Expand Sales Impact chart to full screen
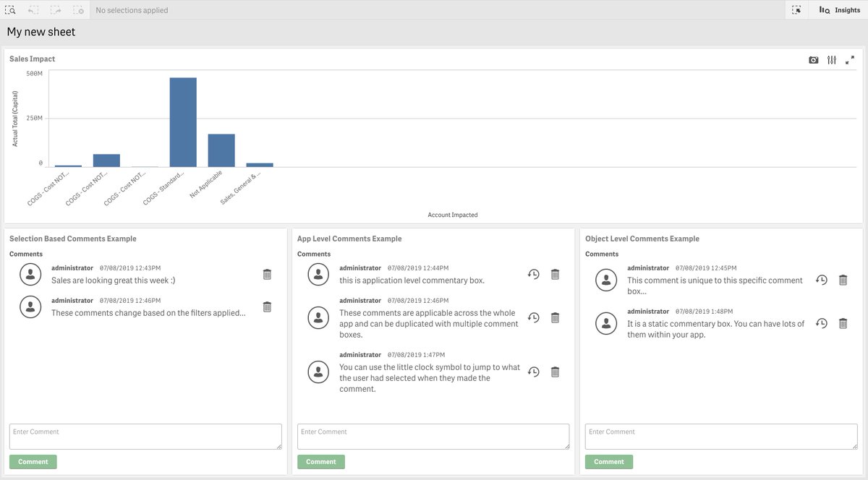This screenshot has width=868, height=480. 850,60
